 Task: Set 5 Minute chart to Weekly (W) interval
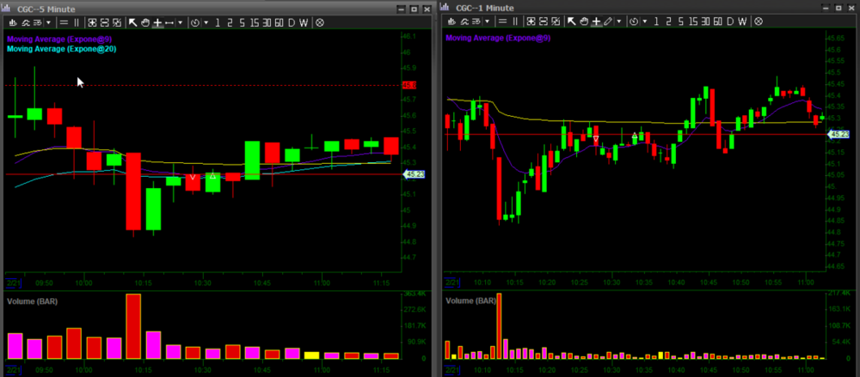(x=304, y=22)
